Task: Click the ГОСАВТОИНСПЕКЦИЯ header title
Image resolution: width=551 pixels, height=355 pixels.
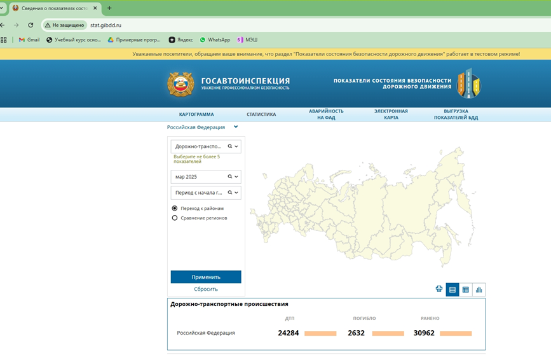Action: pyautogui.click(x=245, y=81)
